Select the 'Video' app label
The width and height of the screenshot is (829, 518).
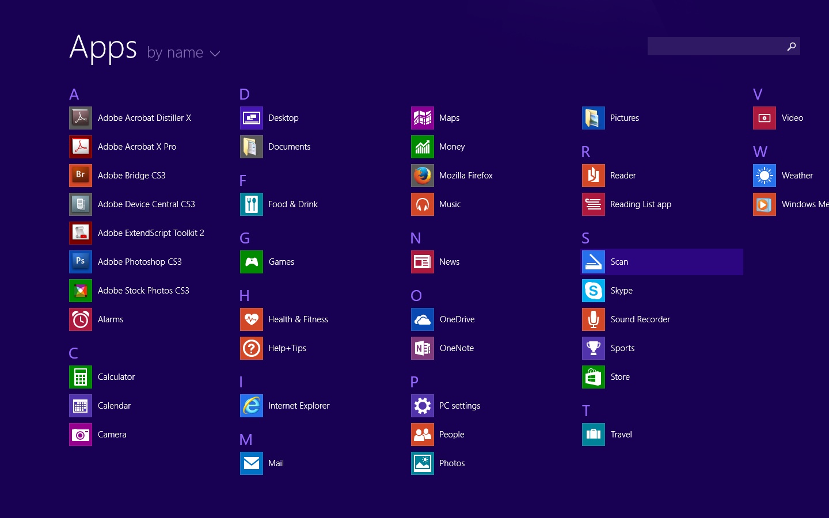[x=792, y=118]
